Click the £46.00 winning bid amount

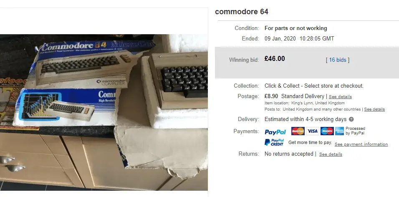click(x=275, y=59)
